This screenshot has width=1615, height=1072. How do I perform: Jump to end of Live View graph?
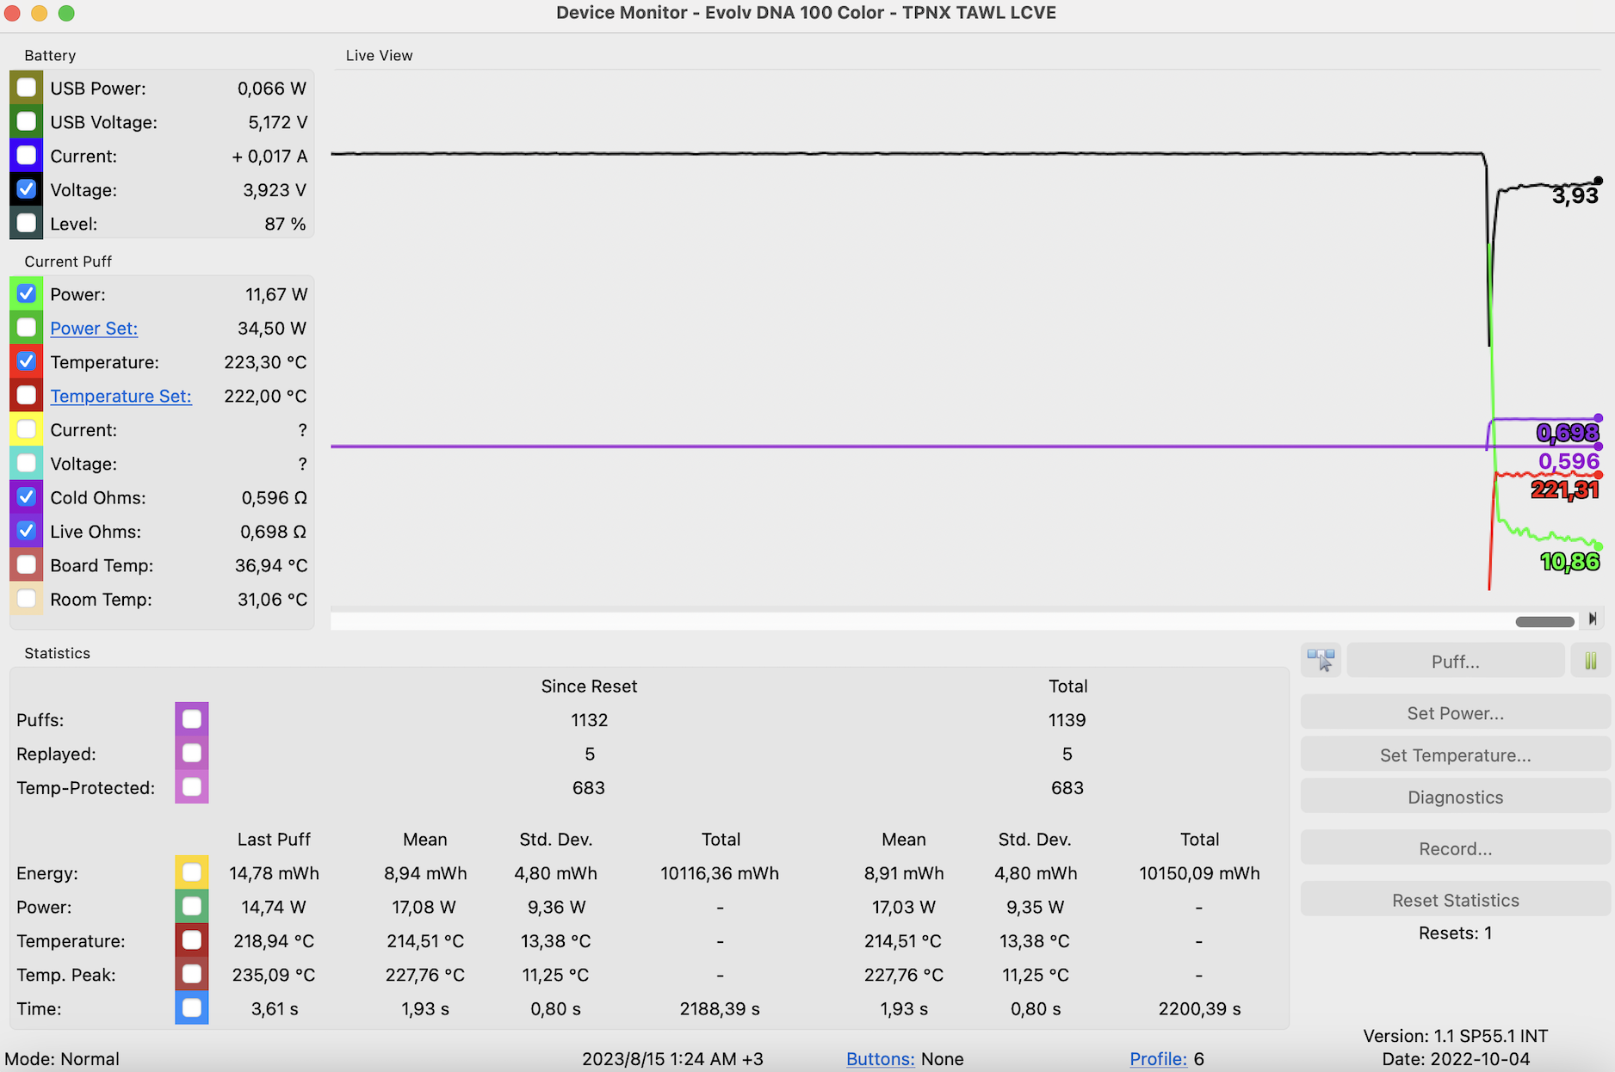1593,619
